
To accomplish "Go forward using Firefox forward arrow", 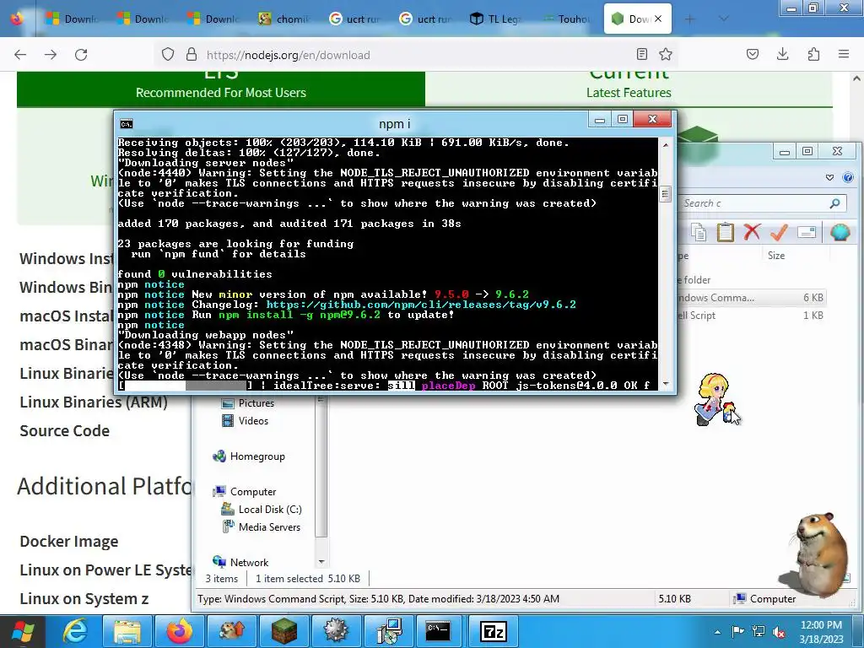I will click(51, 55).
